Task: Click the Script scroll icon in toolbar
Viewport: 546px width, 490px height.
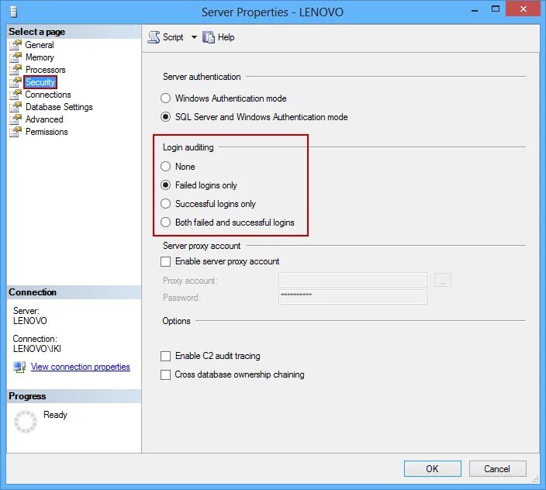Action: pos(154,37)
